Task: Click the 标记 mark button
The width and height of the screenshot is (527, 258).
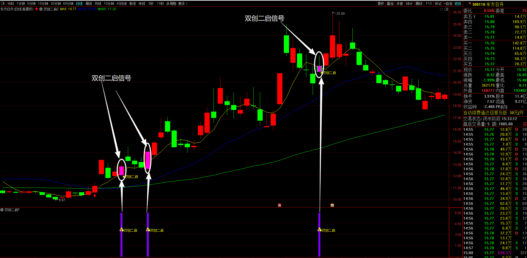Action: pyautogui.click(x=438, y=4)
